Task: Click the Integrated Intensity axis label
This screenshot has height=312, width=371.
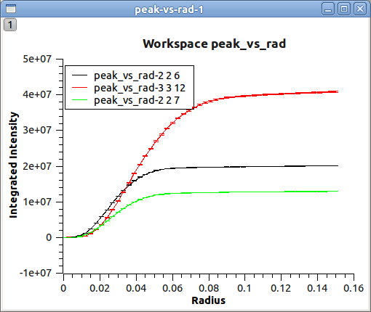Action: click(x=14, y=165)
